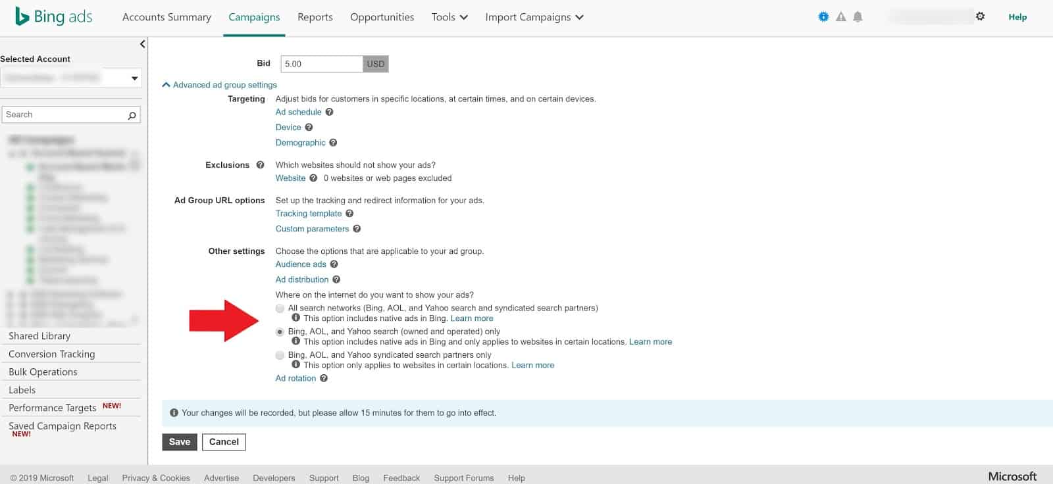Open help icon next to Custom parameters

pyautogui.click(x=357, y=229)
